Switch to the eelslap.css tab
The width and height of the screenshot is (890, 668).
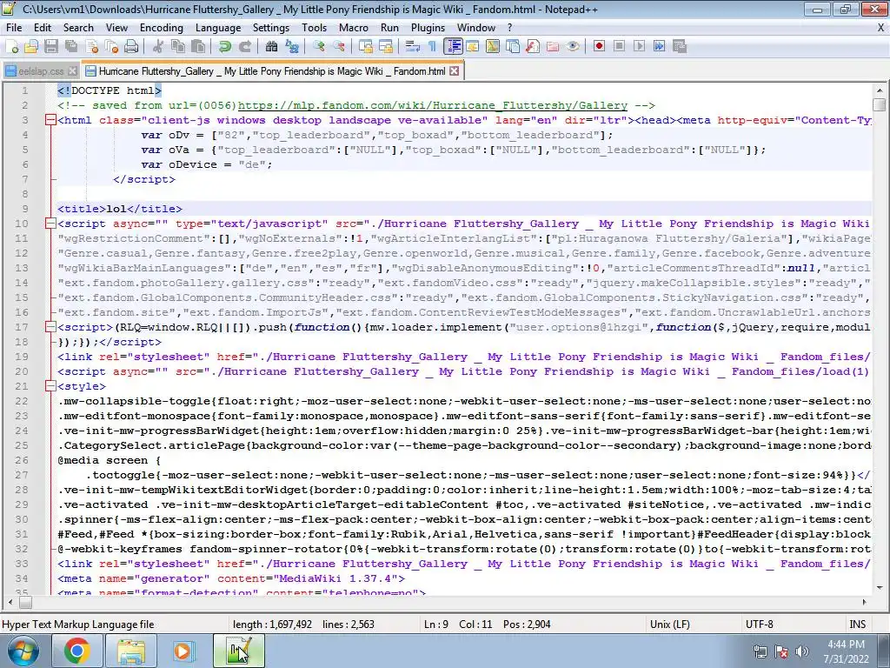40,71
